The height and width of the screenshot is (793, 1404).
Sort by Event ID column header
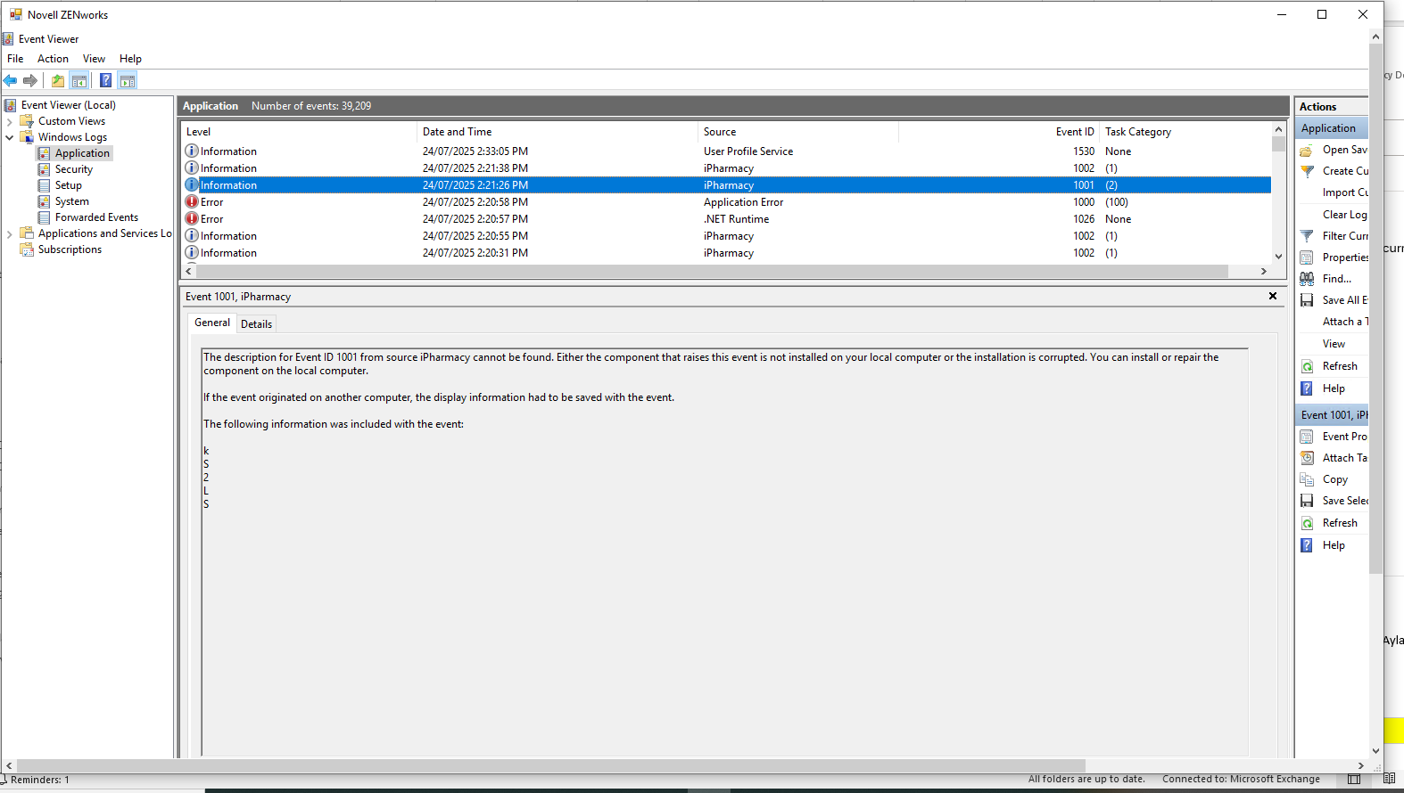tap(999, 132)
